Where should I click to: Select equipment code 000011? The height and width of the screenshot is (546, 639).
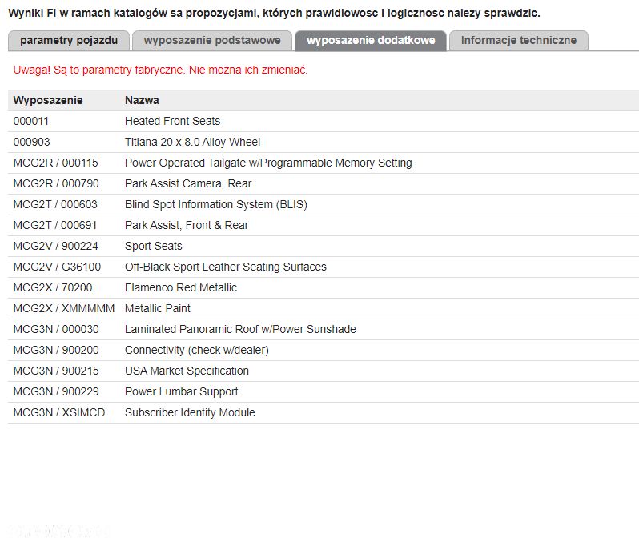(x=31, y=121)
